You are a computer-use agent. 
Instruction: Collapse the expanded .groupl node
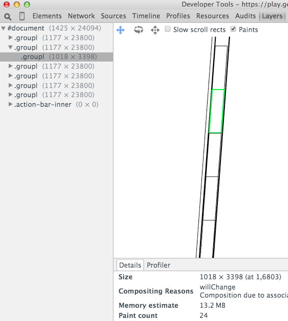click(x=10, y=47)
